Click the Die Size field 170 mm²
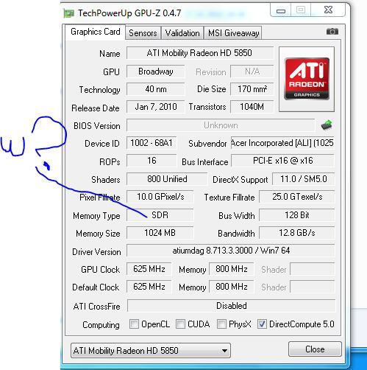 tap(252, 89)
